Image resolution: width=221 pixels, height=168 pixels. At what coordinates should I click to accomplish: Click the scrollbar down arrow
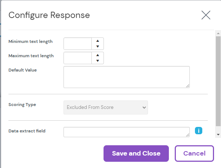[x=218, y=135]
